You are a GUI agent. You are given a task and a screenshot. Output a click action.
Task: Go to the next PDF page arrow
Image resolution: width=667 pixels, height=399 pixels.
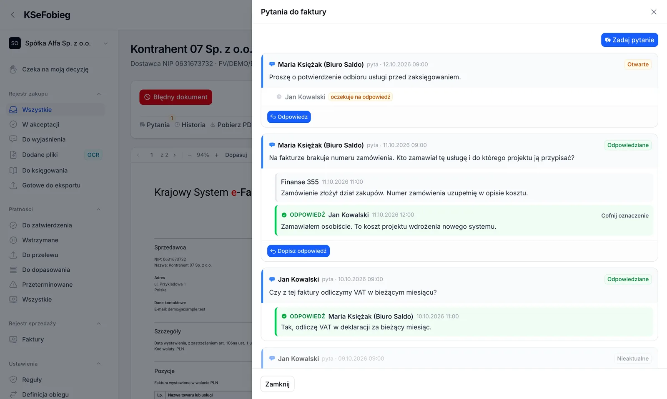tap(175, 155)
